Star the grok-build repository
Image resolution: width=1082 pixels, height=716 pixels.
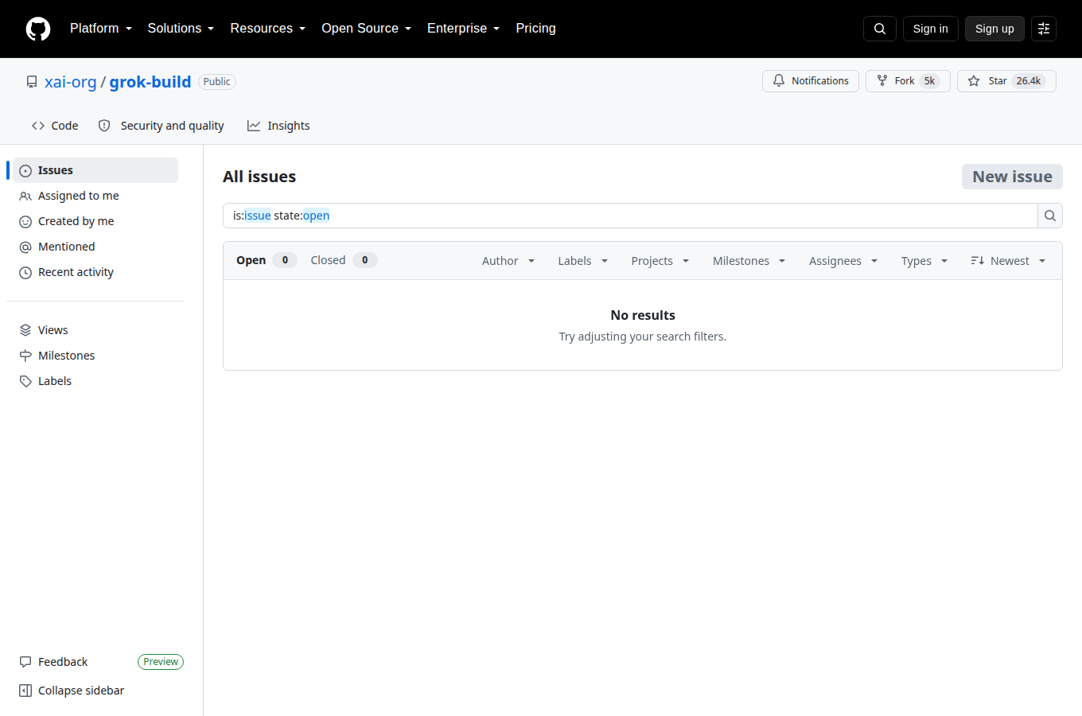(x=1006, y=81)
